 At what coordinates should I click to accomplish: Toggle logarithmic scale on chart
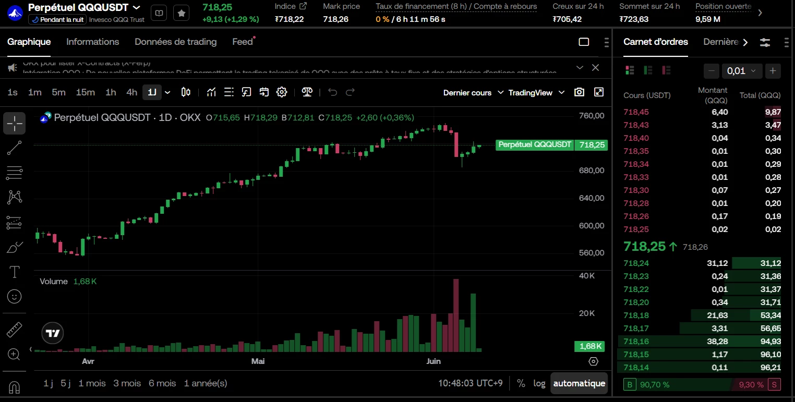(x=539, y=383)
